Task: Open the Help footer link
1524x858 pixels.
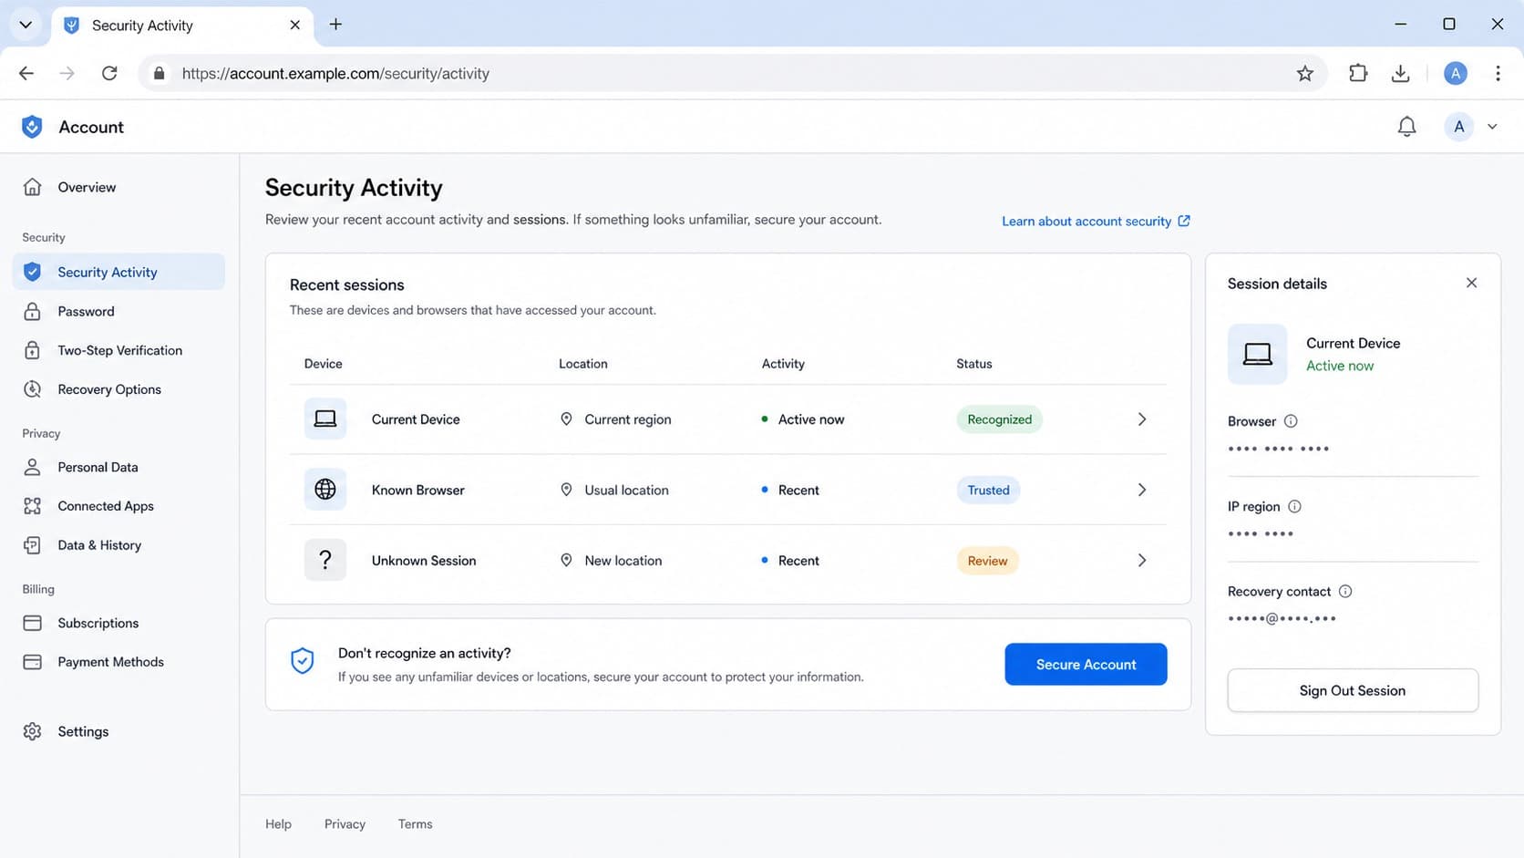Action: point(278,823)
